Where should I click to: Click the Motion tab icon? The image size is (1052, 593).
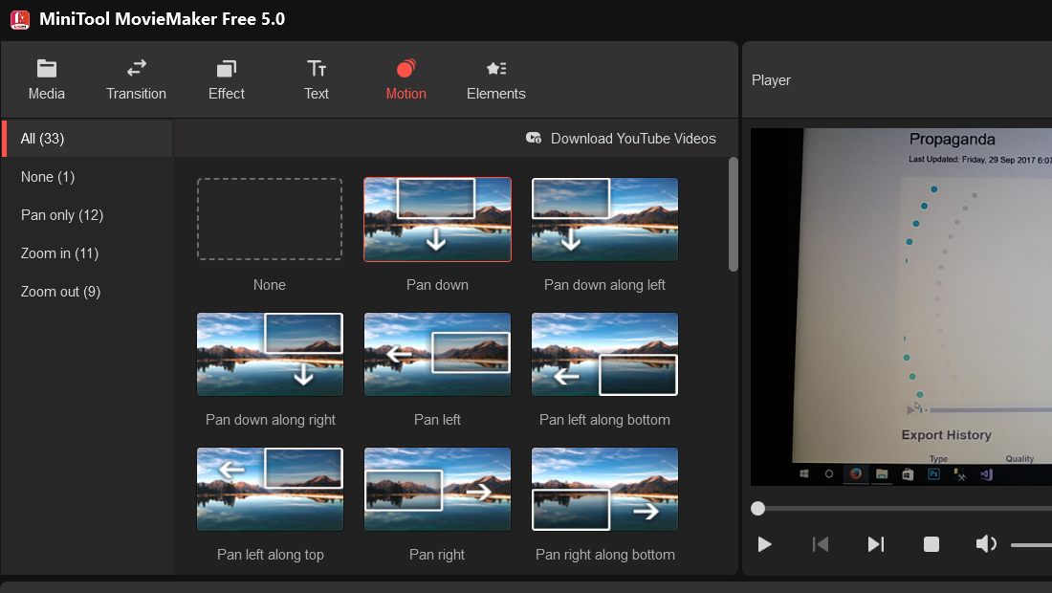point(405,69)
